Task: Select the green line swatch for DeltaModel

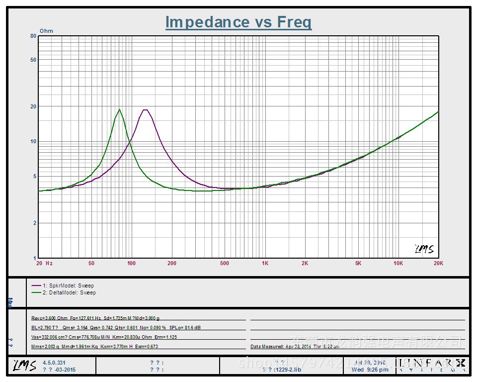Action: click(x=36, y=292)
